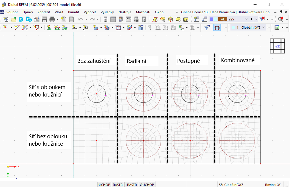Click the +Z view navigation cube
Image resolution: width=290 pixels, height=188 pixels.
277,46
